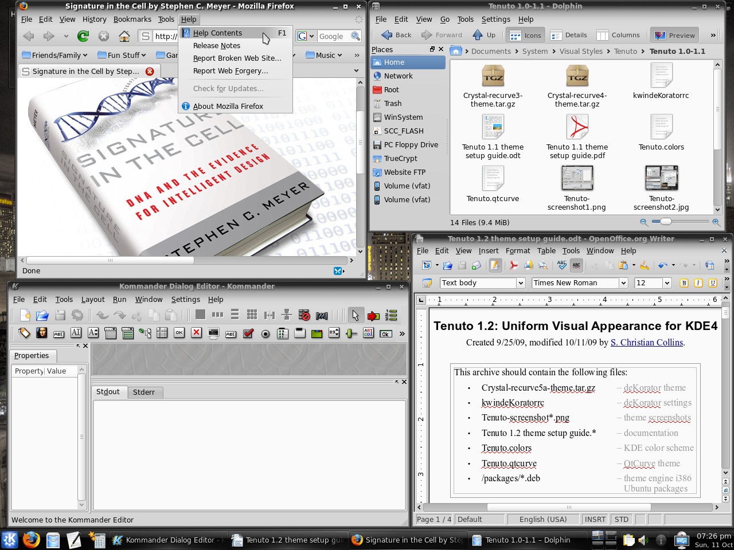Toggle AutoSpellcheck red ABC button in Writer
734x550 pixels.
[576, 265]
